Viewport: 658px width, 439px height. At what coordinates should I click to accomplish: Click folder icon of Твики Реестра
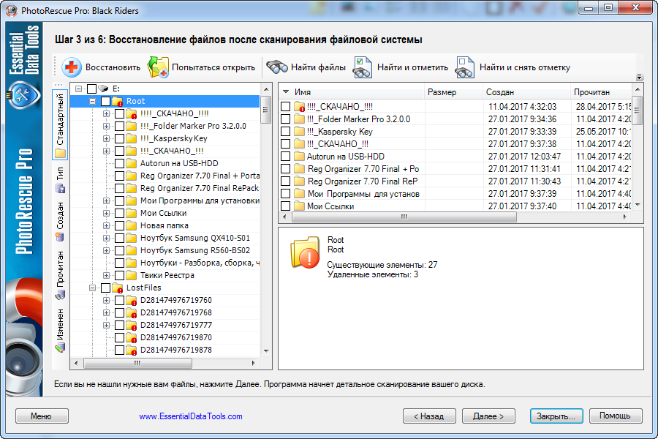point(132,276)
